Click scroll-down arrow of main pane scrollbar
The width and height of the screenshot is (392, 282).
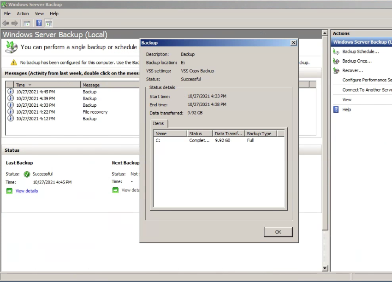point(325,268)
